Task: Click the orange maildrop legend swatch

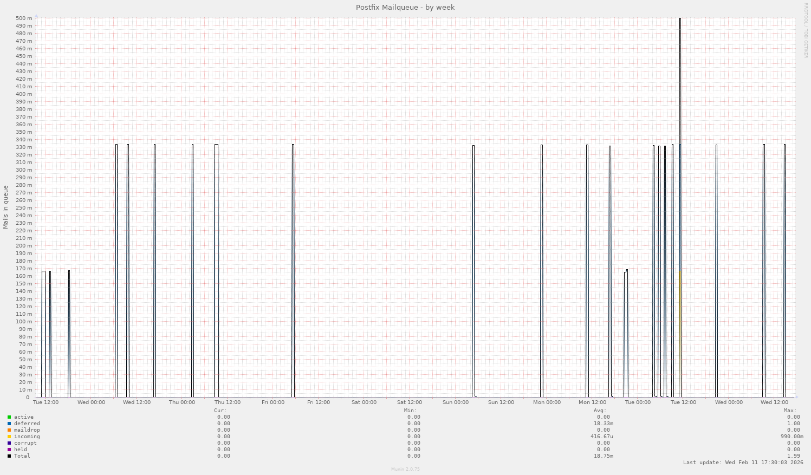Action: [10, 430]
